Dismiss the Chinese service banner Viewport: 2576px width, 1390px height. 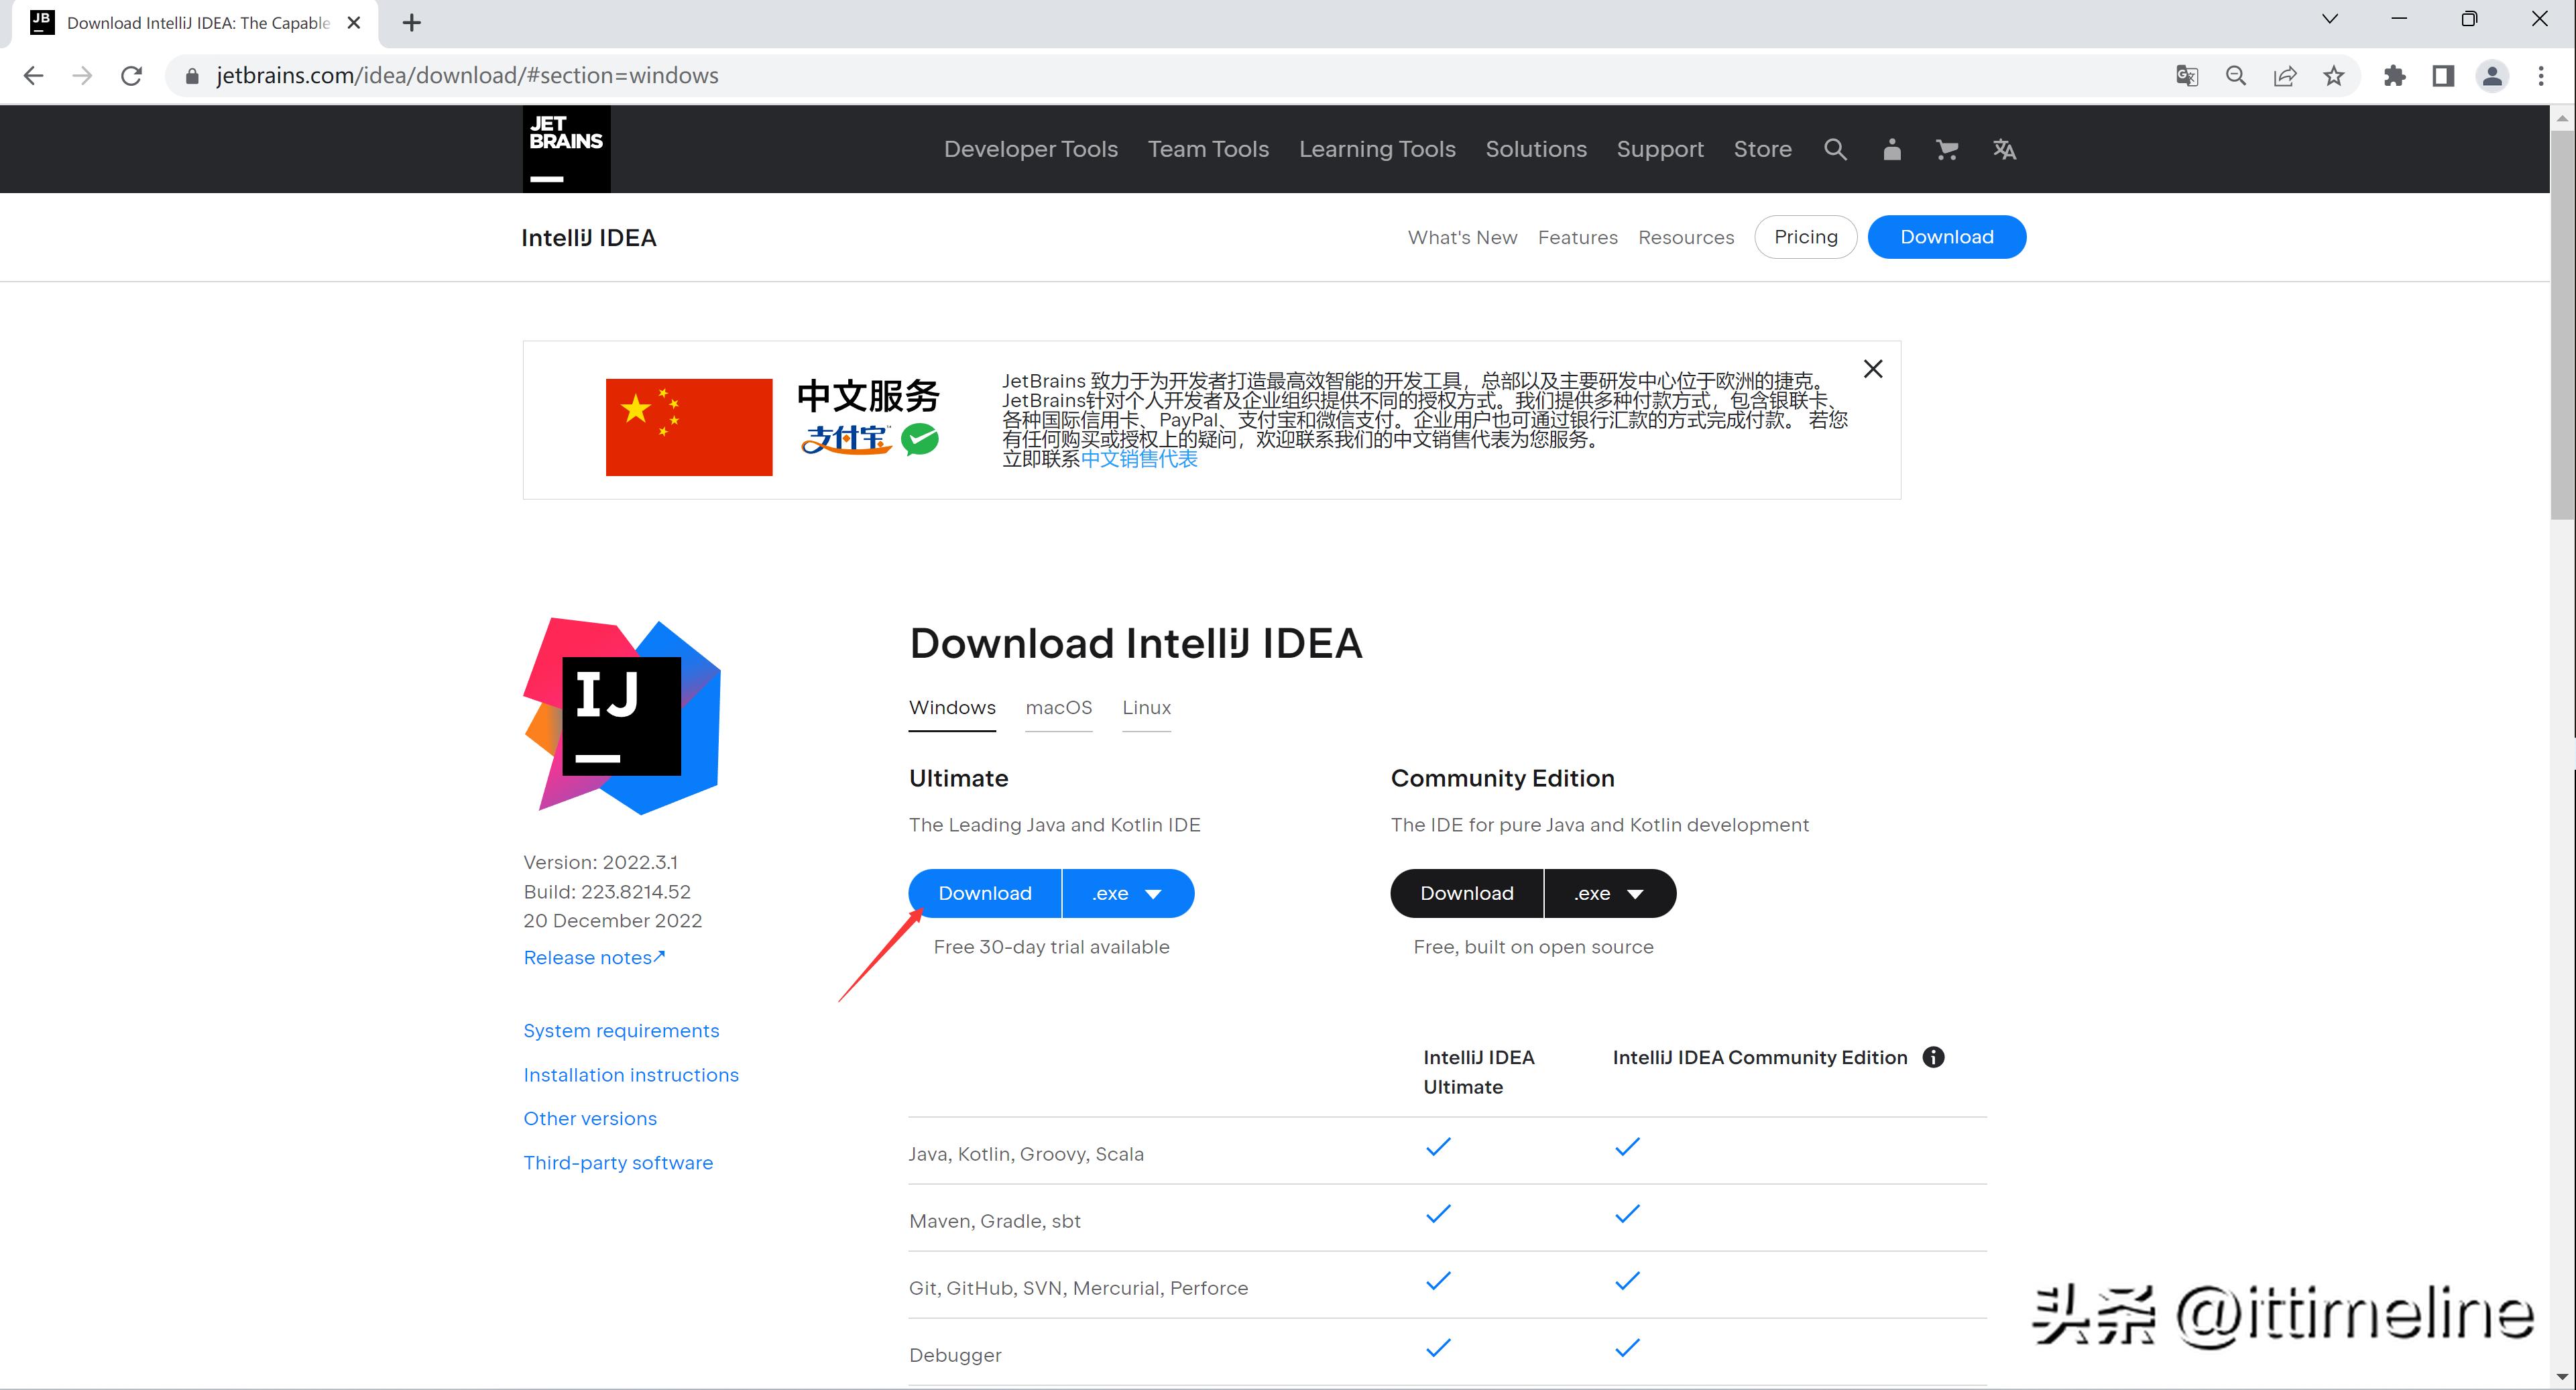(1873, 369)
